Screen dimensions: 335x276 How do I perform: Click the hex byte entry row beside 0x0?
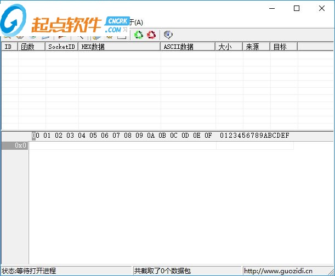tap(123, 145)
